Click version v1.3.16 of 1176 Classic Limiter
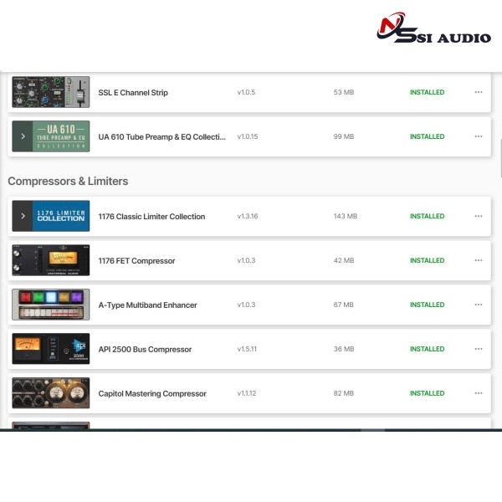Image resolution: width=502 pixels, height=502 pixels. (248, 216)
